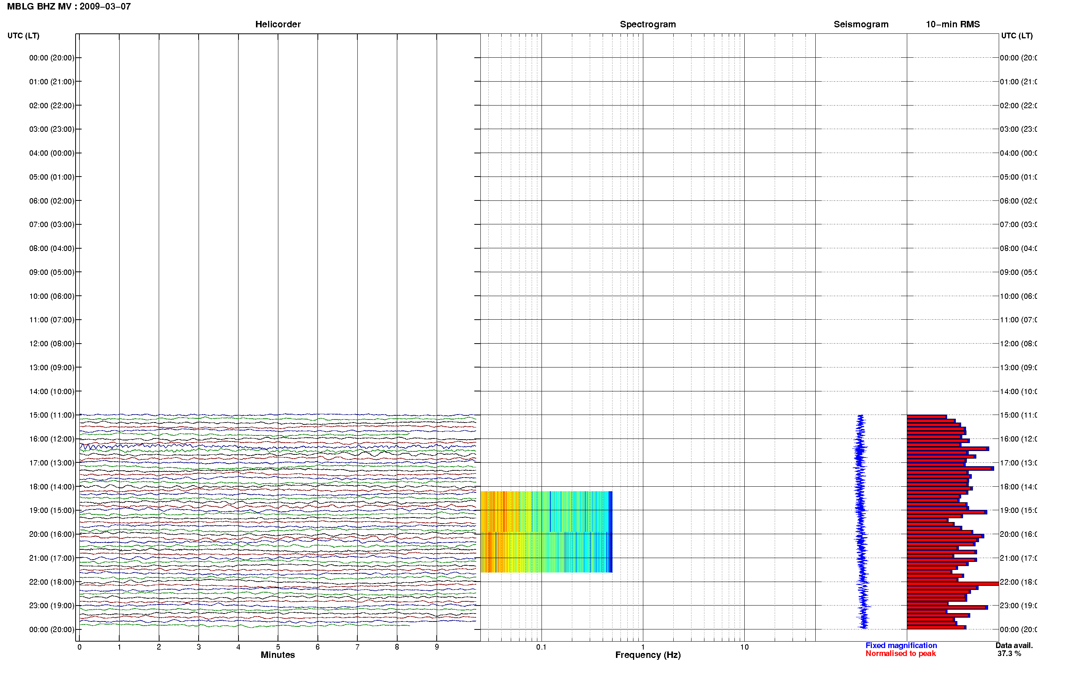Image resolution: width=1080 pixels, height=675 pixels.
Task: Click the longest red RMS bar at 22:00
Action: (x=952, y=584)
